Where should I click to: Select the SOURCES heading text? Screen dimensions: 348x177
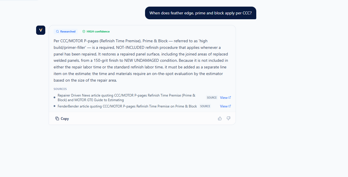coord(60,89)
